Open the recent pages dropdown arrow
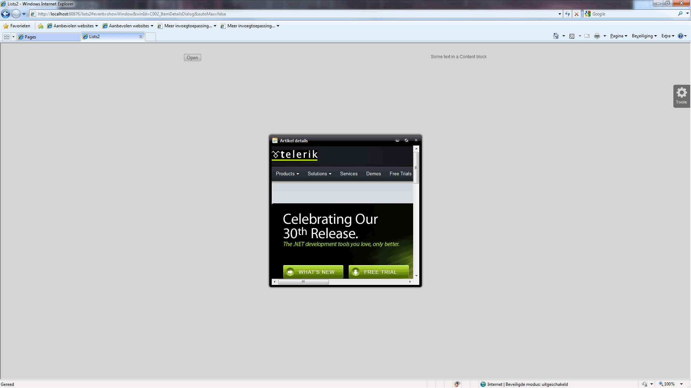The width and height of the screenshot is (691, 388). [x=24, y=14]
